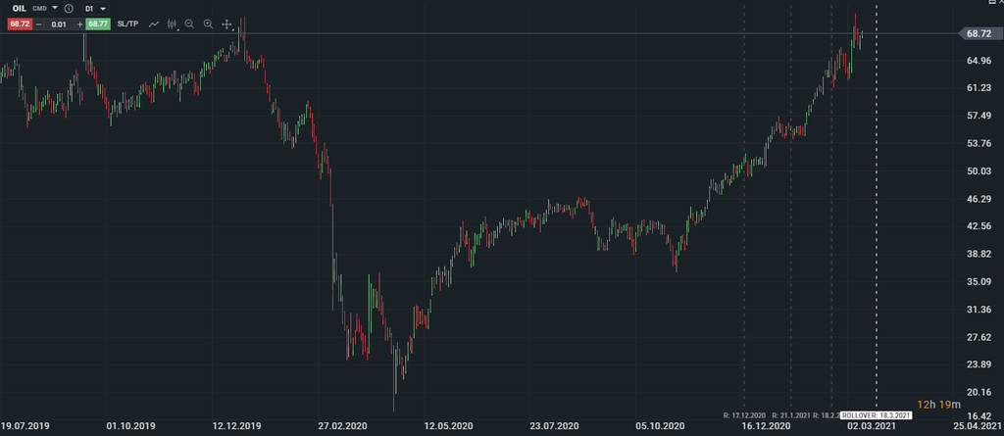Click the red 68.72 sell price button

[20, 23]
